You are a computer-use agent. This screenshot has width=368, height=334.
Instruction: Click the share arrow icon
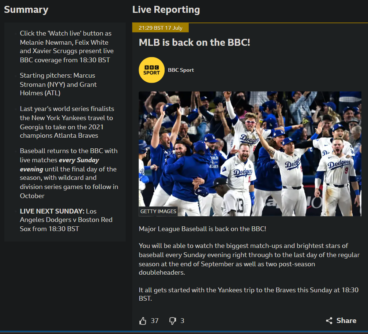pos(329,320)
